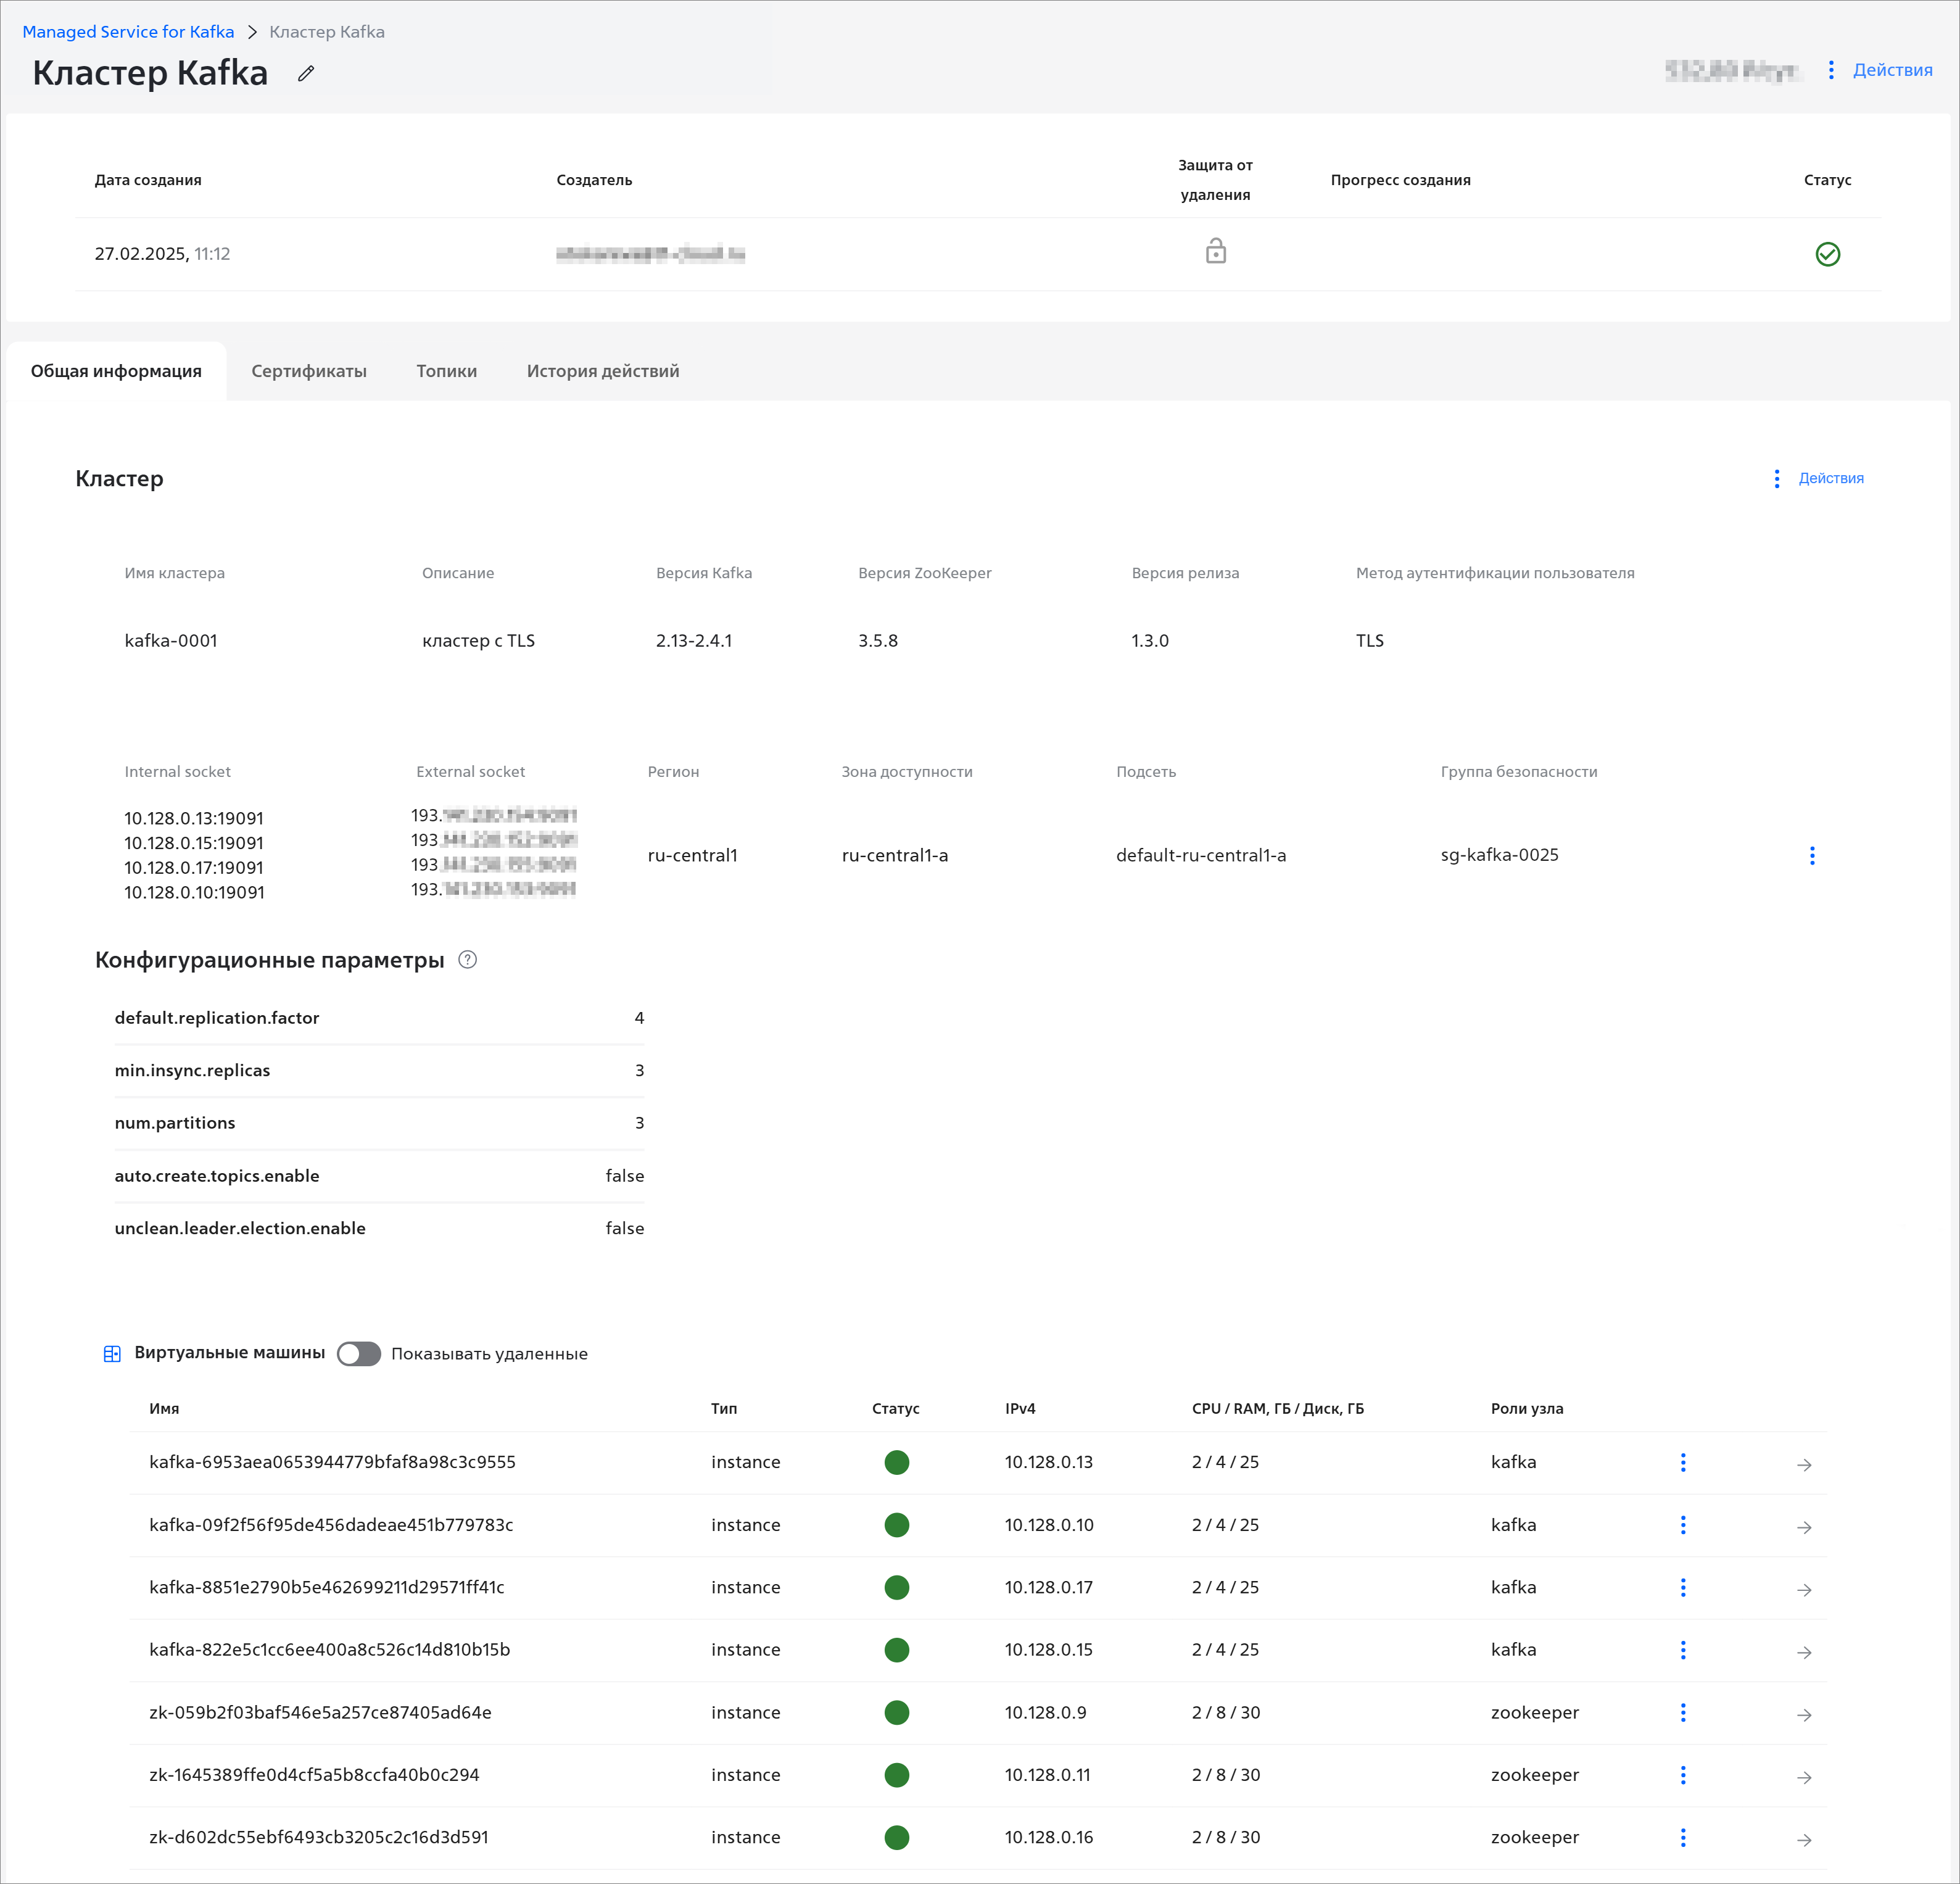Image resolution: width=1960 pixels, height=1884 pixels.
Task: Click status dot of the 10.128.0.13 machine
Action: point(896,1462)
